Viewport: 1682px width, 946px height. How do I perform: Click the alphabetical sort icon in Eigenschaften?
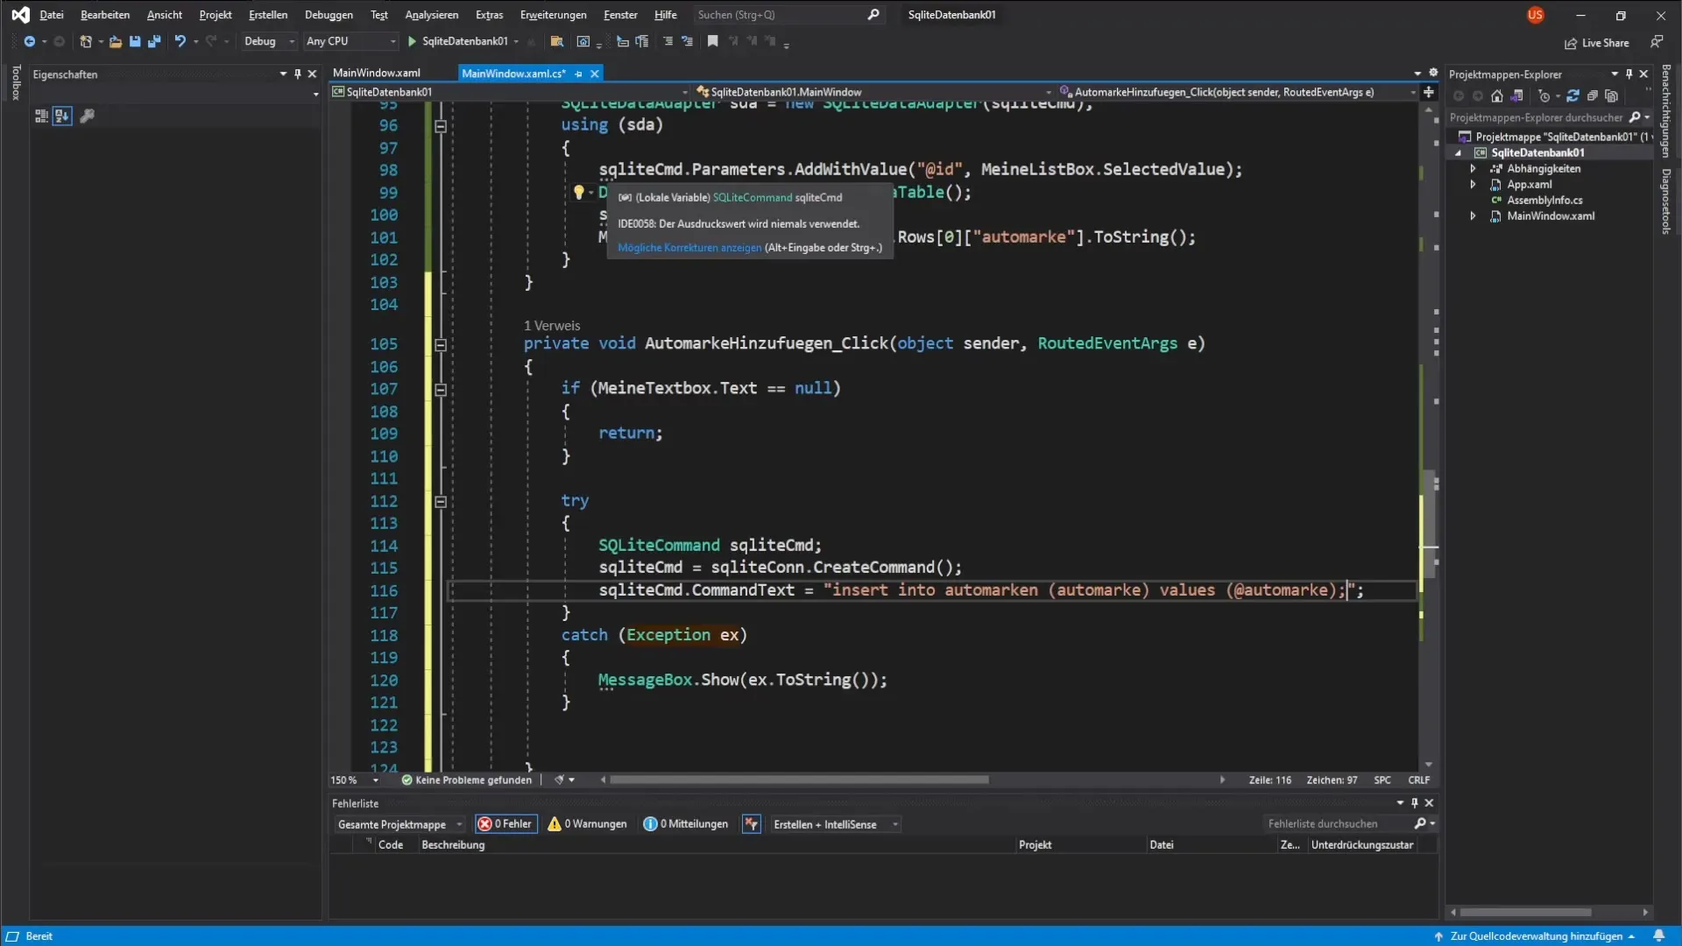[62, 116]
